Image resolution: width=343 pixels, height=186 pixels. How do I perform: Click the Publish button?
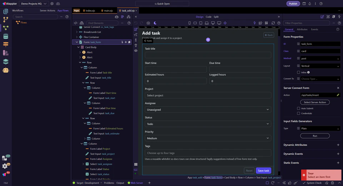[x=293, y=4]
